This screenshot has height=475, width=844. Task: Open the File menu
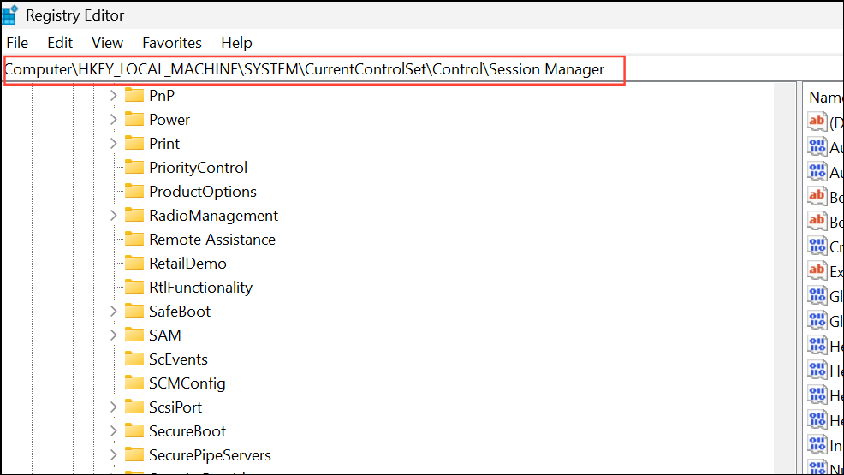(17, 43)
